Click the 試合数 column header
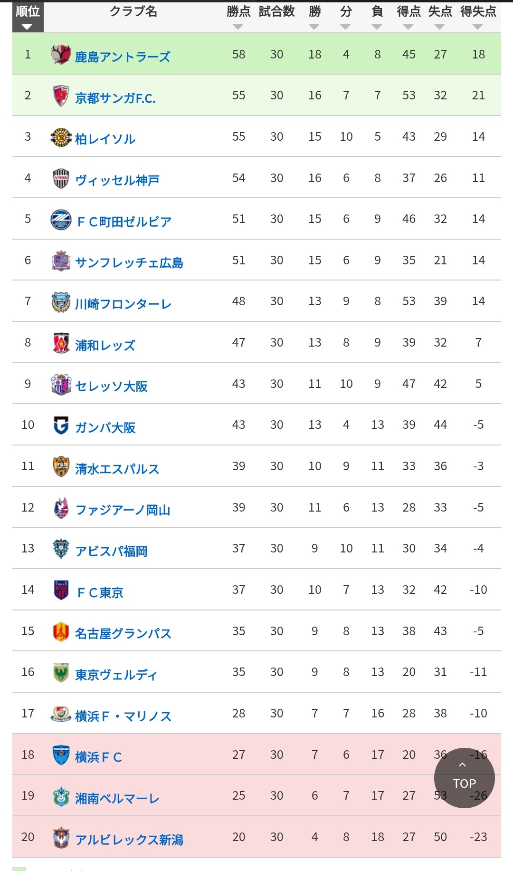This screenshot has height=871, width=513. point(276,11)
